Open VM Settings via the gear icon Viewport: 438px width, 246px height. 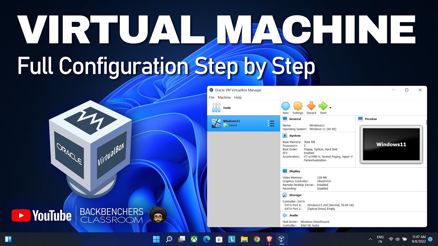(x=298, y=106)
